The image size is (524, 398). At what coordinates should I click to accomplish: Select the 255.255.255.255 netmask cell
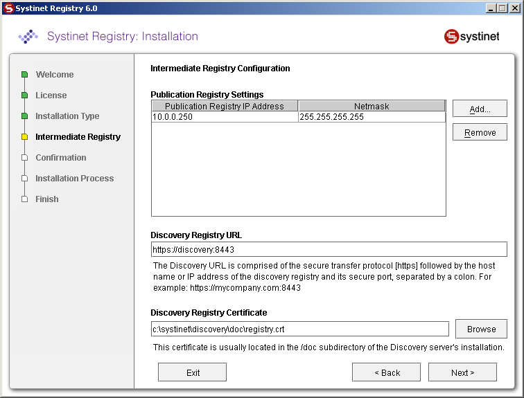[372, 117]
